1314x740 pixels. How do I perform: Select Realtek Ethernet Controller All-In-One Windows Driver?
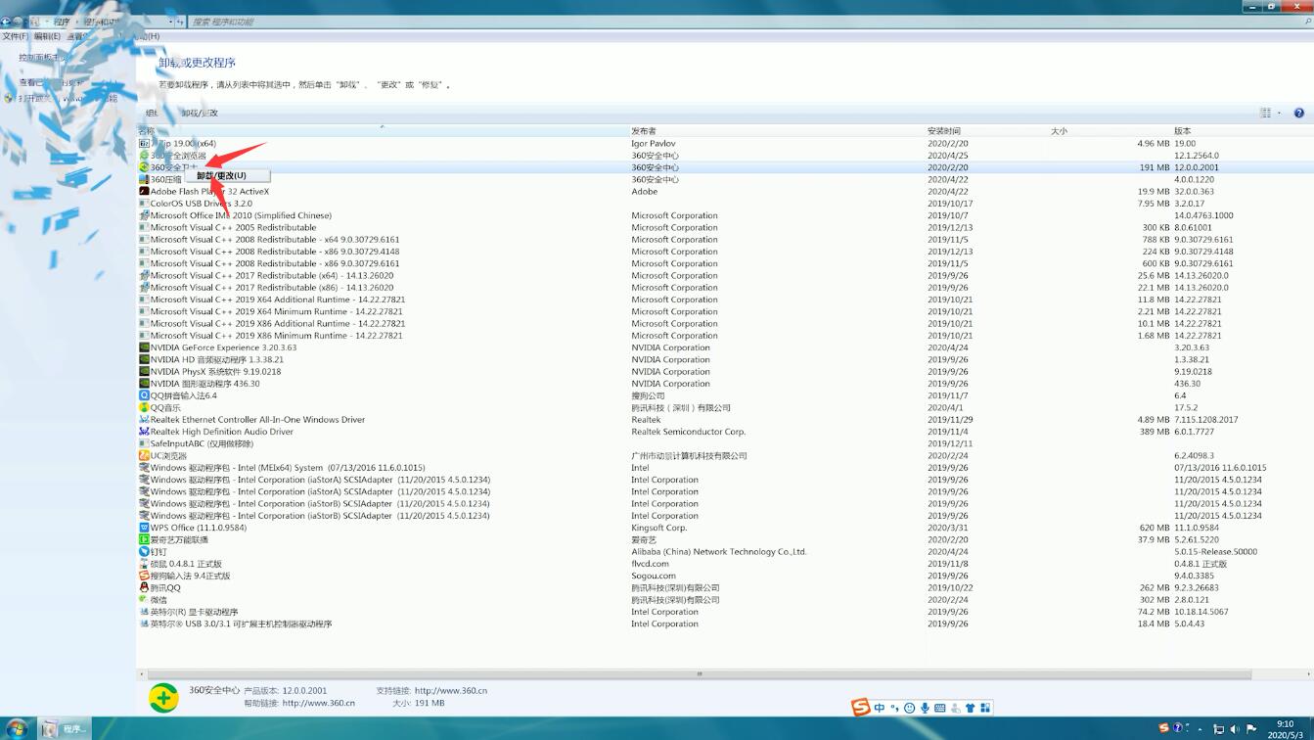point(724,419)
